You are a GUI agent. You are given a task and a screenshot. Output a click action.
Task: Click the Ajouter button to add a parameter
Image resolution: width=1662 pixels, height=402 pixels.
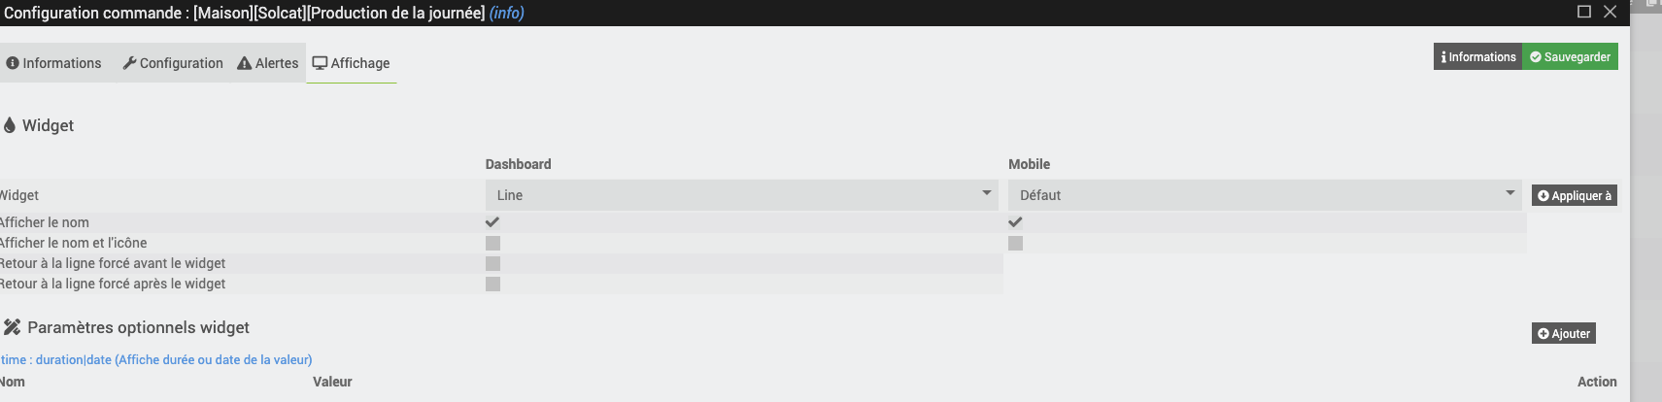(x=1563, y=333)
